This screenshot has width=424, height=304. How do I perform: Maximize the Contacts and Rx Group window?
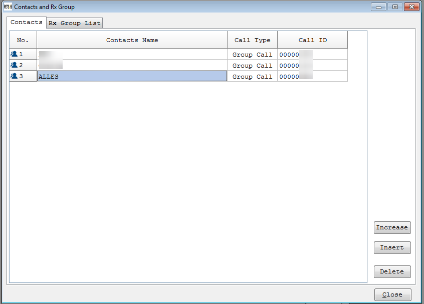395,7
